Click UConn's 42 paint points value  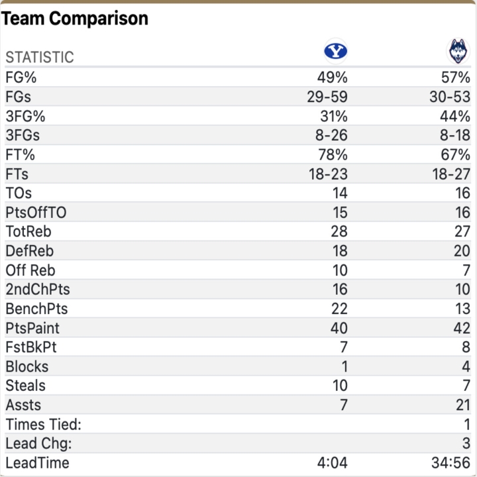(x=460, y=328)
